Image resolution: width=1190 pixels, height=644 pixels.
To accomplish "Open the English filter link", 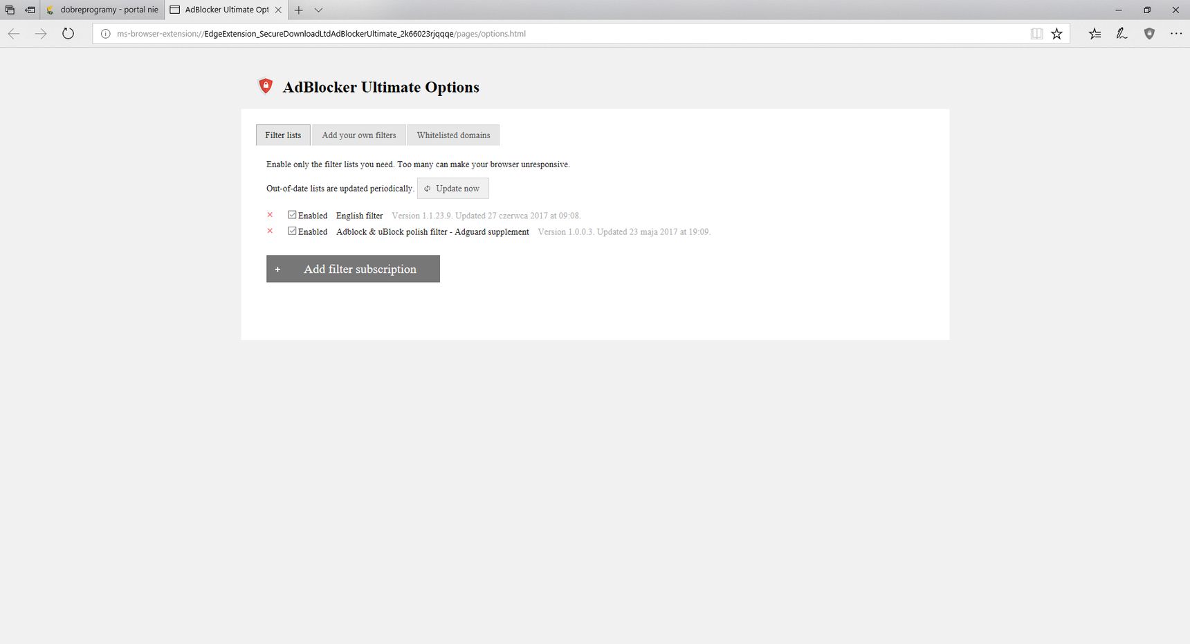I will click(x=359, y=216).
